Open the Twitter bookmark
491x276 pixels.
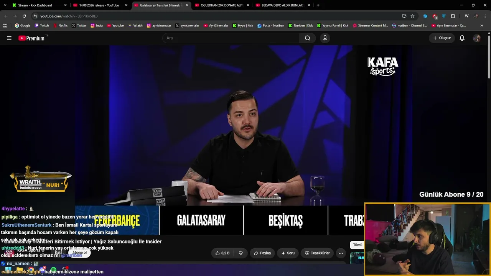click(79, 26)
